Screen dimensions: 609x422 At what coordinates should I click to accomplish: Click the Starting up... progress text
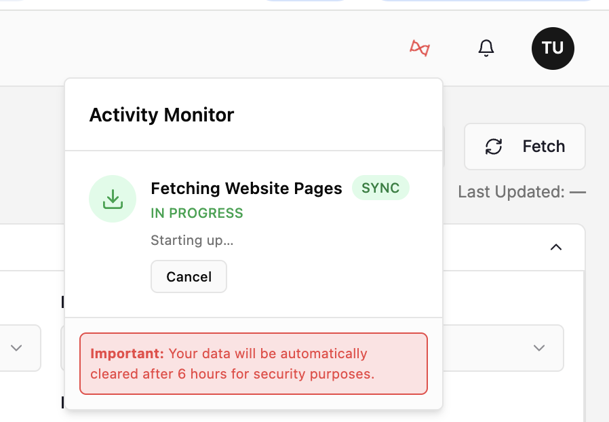coord(192,240)
